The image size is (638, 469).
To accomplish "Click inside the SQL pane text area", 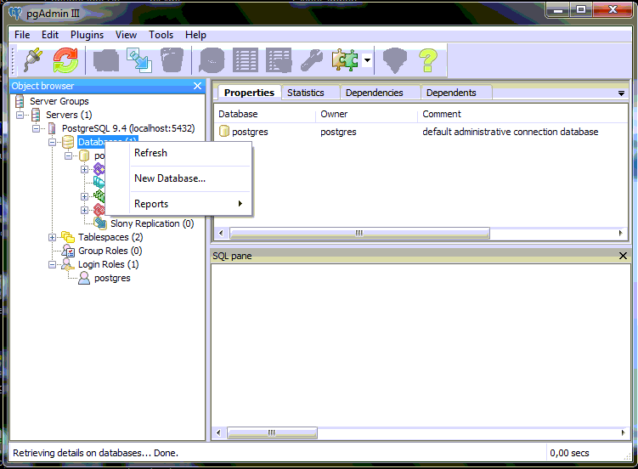I will pyautogui.click(x=421, y=345).
